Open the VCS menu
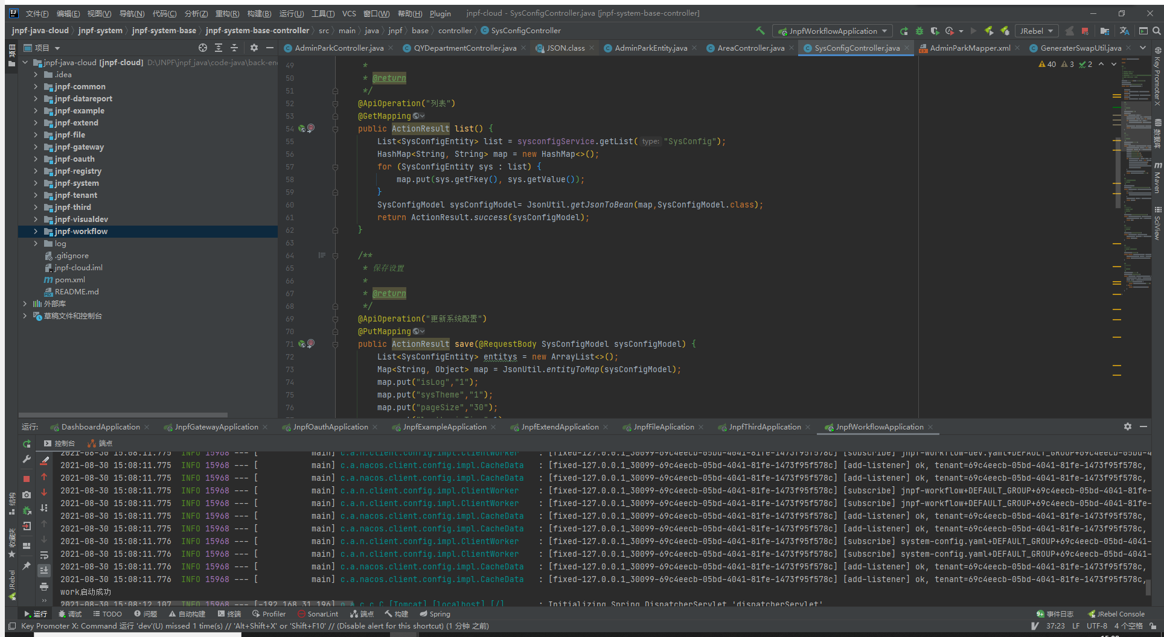This screenshot has width=1164, height=637. pos(348,13)
